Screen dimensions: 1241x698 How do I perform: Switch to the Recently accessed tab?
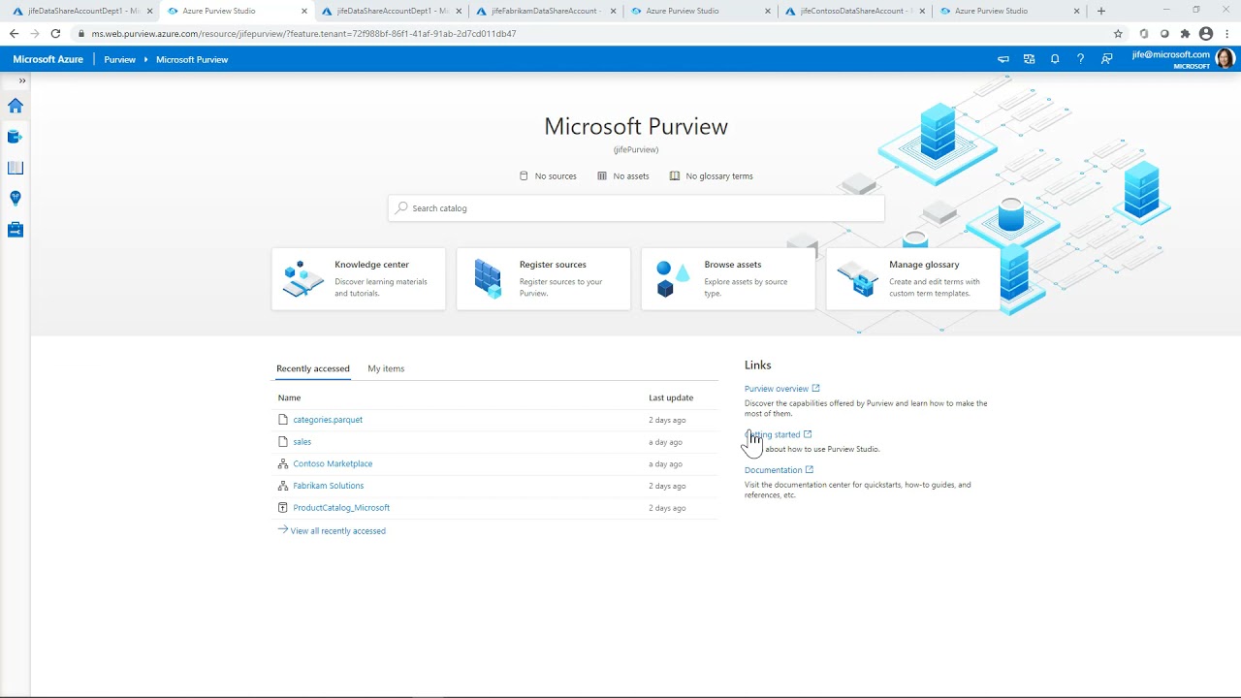[x=313, y=368]
